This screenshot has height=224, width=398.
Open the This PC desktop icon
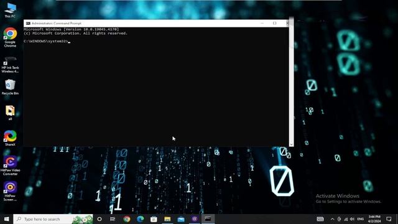[x=10, y=10]
